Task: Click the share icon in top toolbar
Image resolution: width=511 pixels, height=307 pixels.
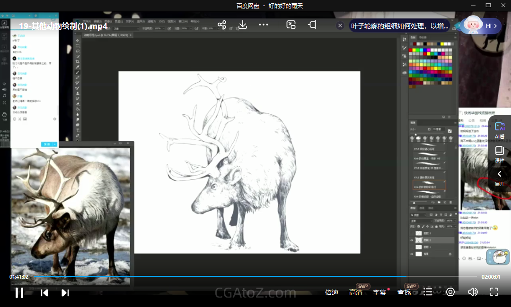Action: pos(222,25)
